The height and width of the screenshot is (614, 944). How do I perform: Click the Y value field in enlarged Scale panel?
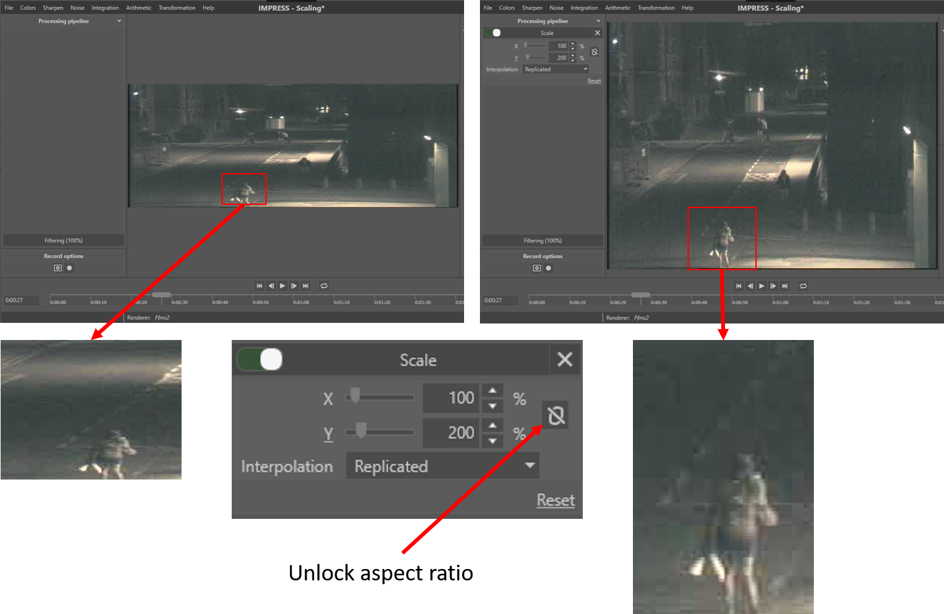(x=451, y=433)
